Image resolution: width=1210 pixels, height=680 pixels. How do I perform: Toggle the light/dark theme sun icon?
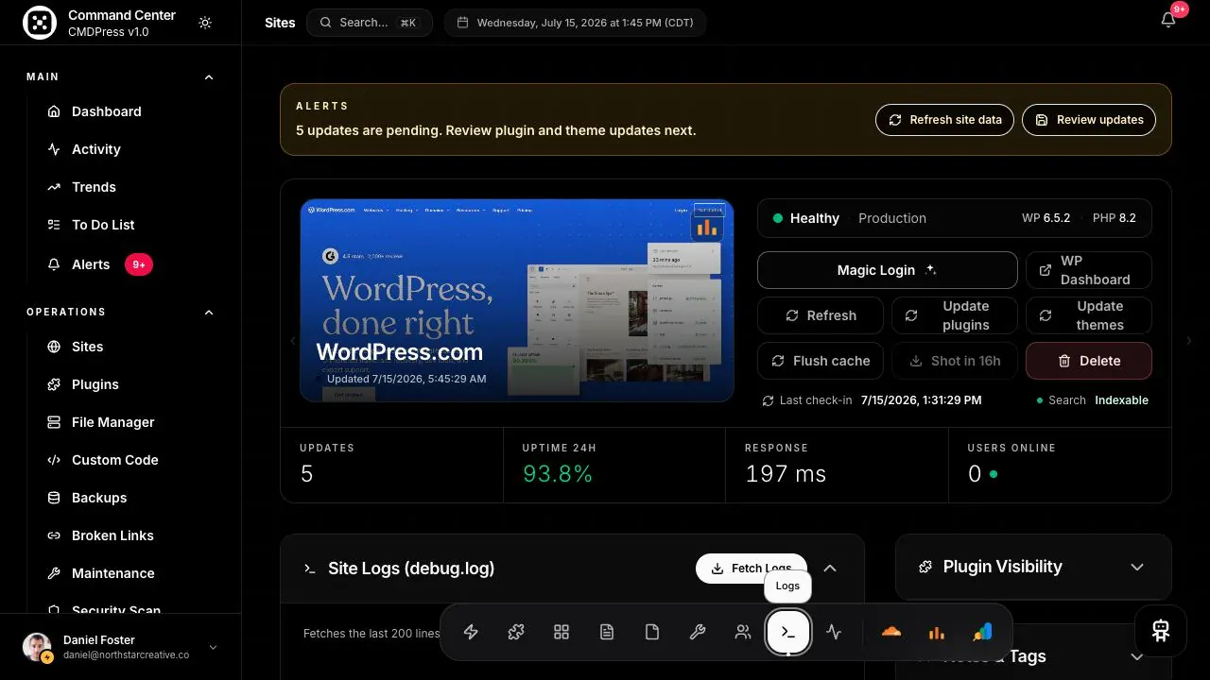(205, 23)
